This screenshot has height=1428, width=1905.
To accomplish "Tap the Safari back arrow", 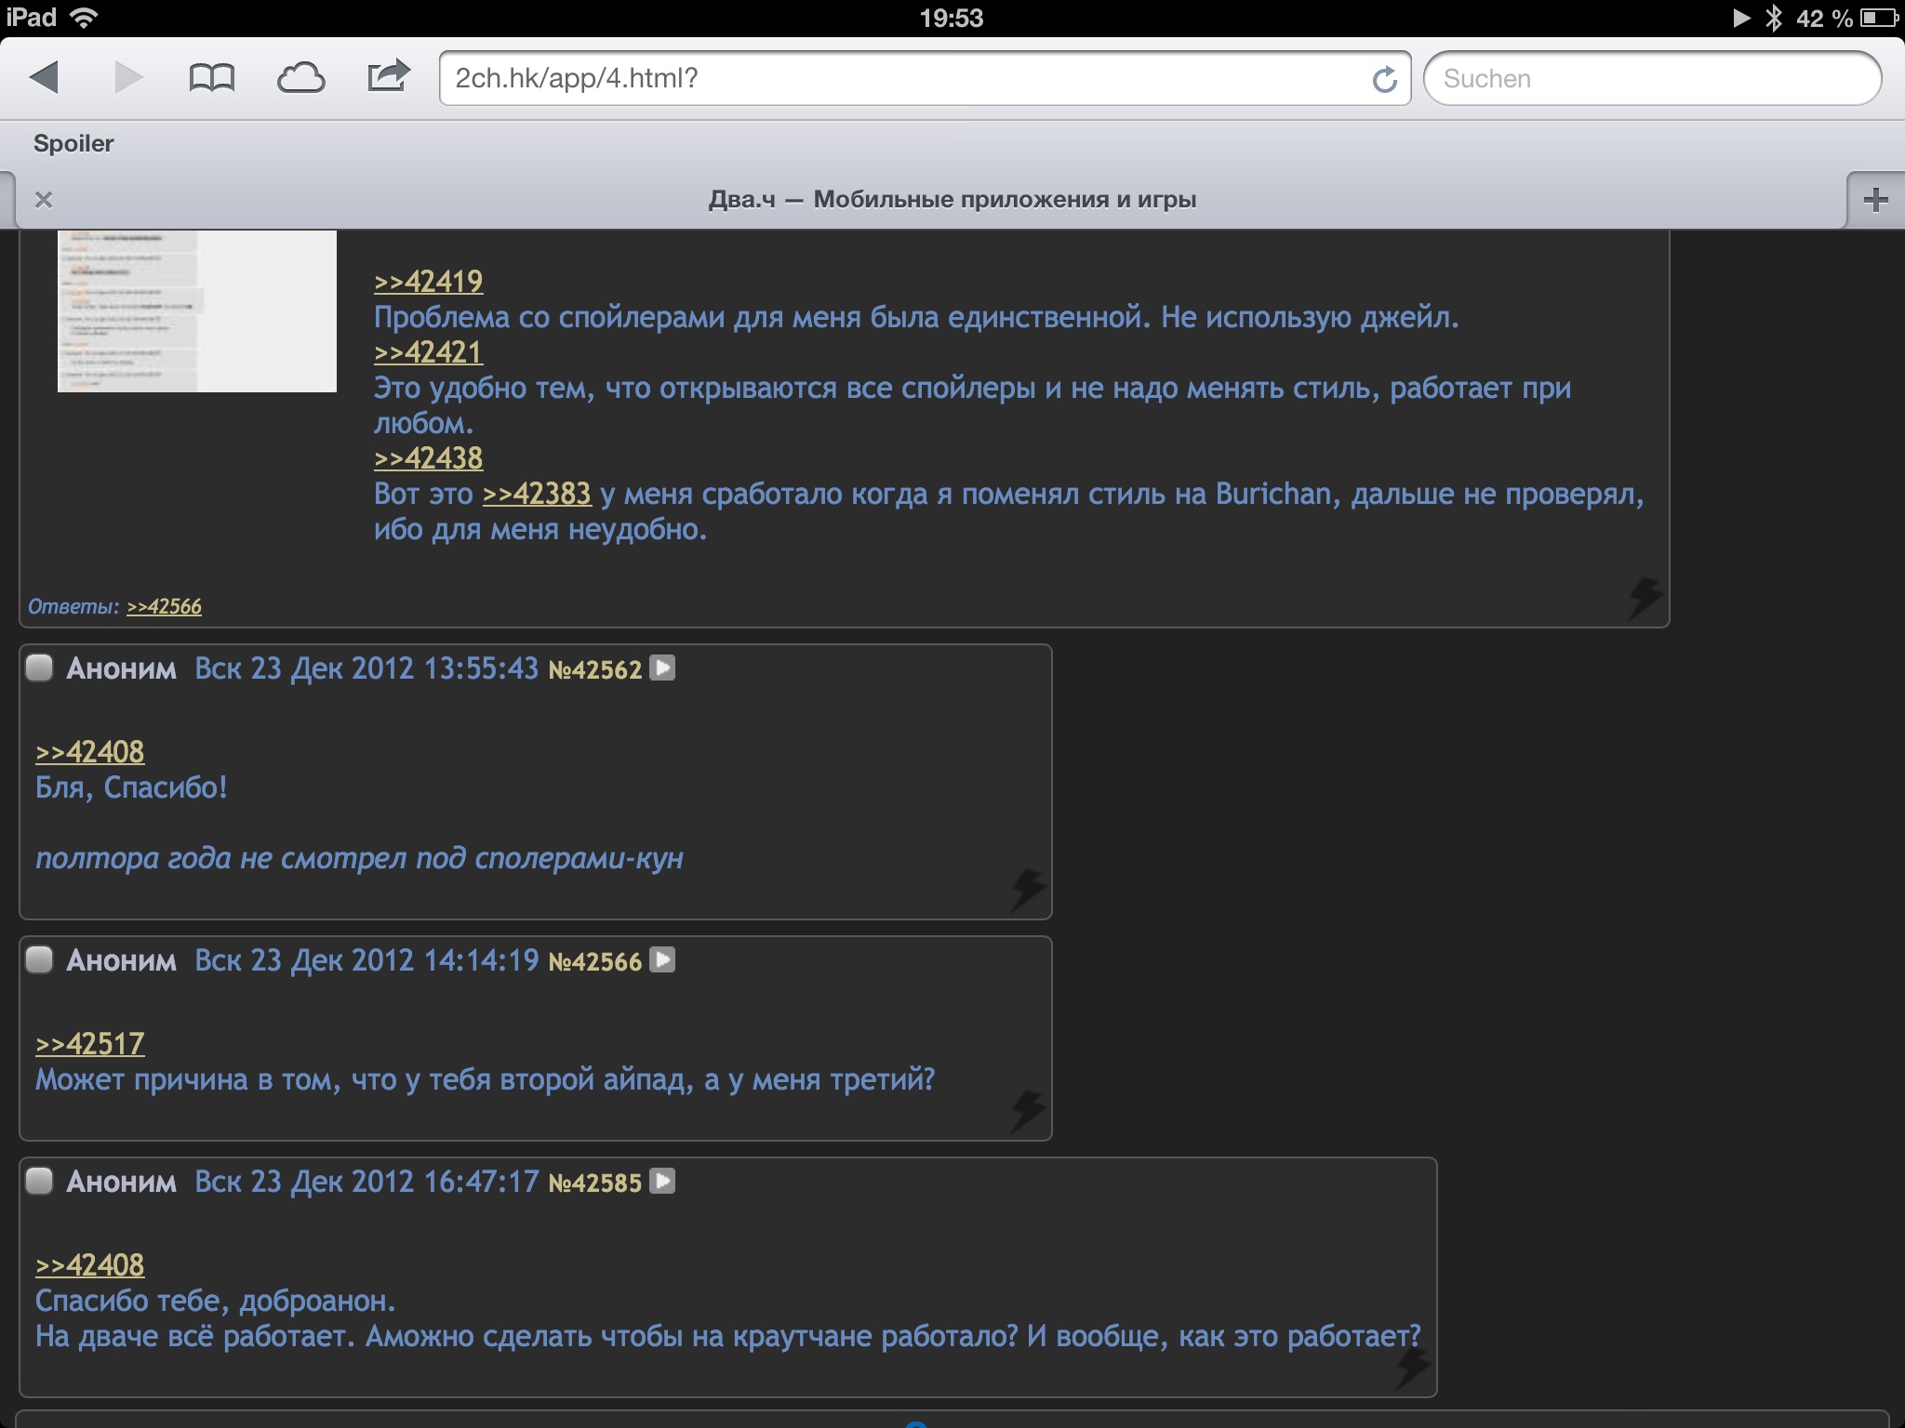I will [45, 77].
